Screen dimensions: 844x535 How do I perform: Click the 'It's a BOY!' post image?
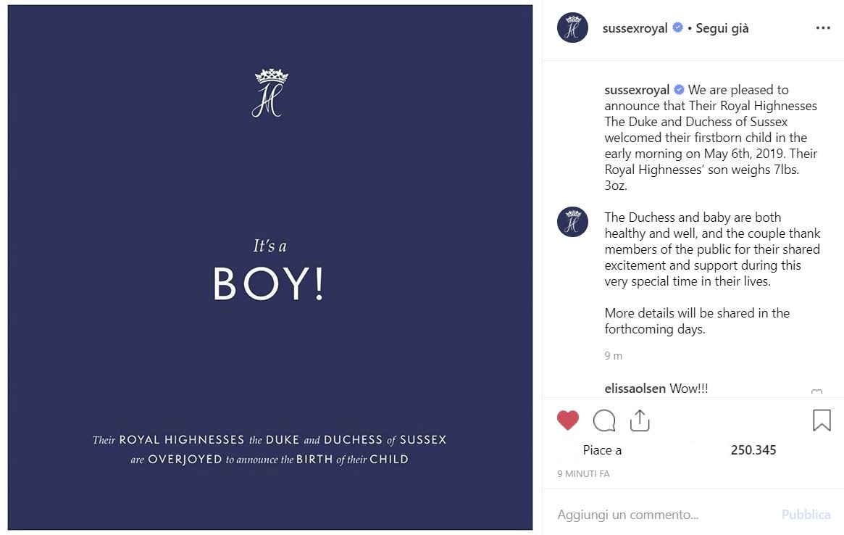(x=270, y=268)
